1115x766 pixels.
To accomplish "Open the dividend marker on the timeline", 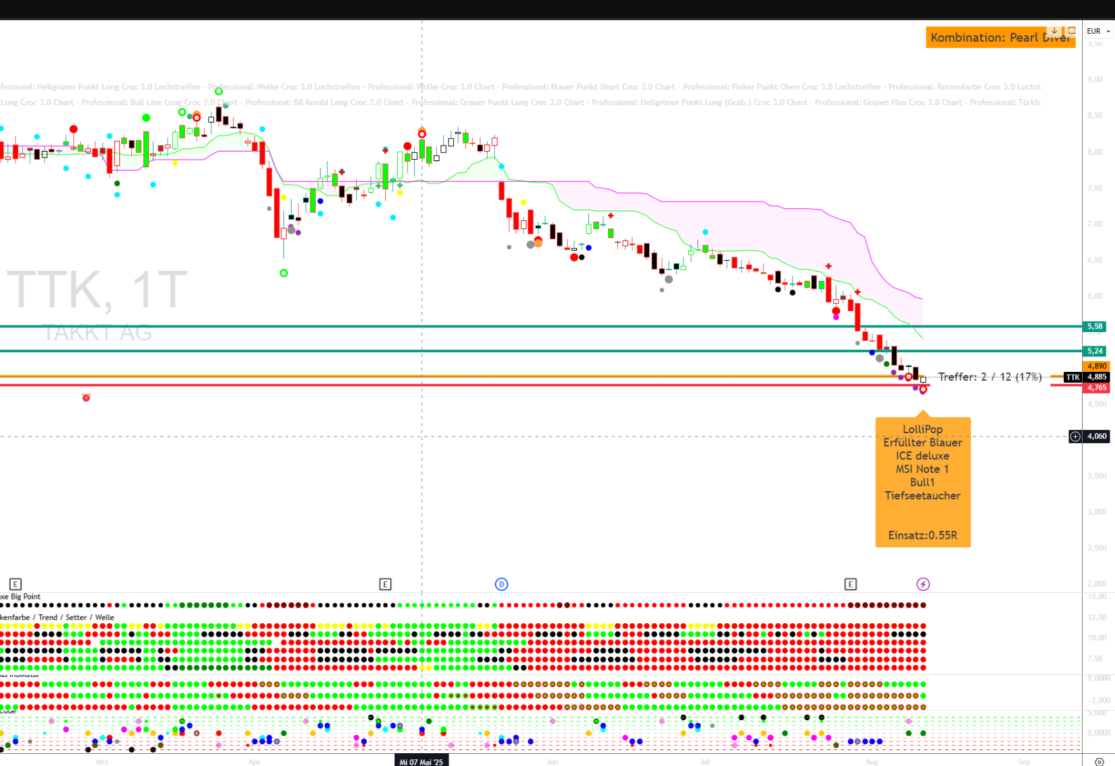I will click(501, 584).
